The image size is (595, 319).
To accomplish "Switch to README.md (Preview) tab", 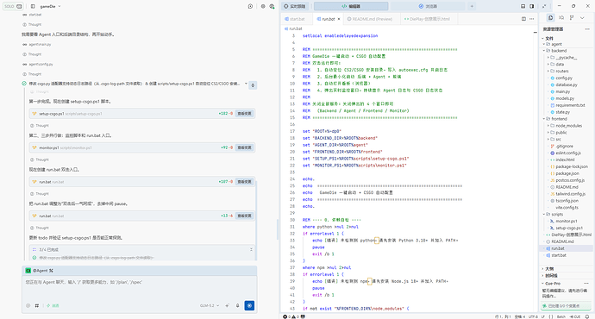I will 370,19.
